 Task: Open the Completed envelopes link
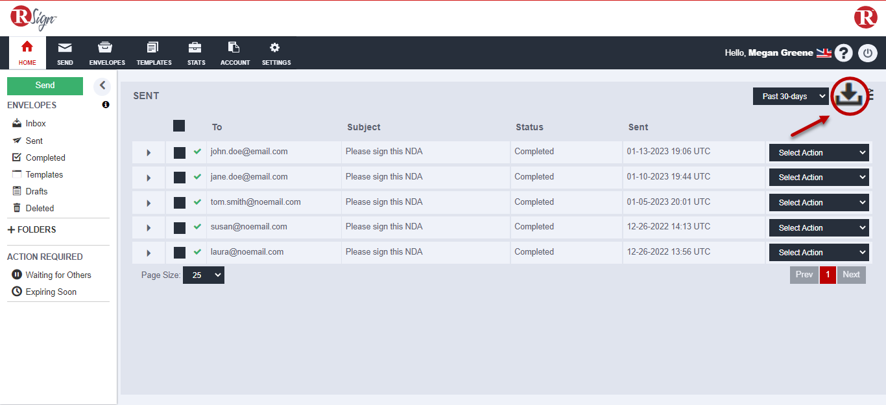tap(45, 157)
